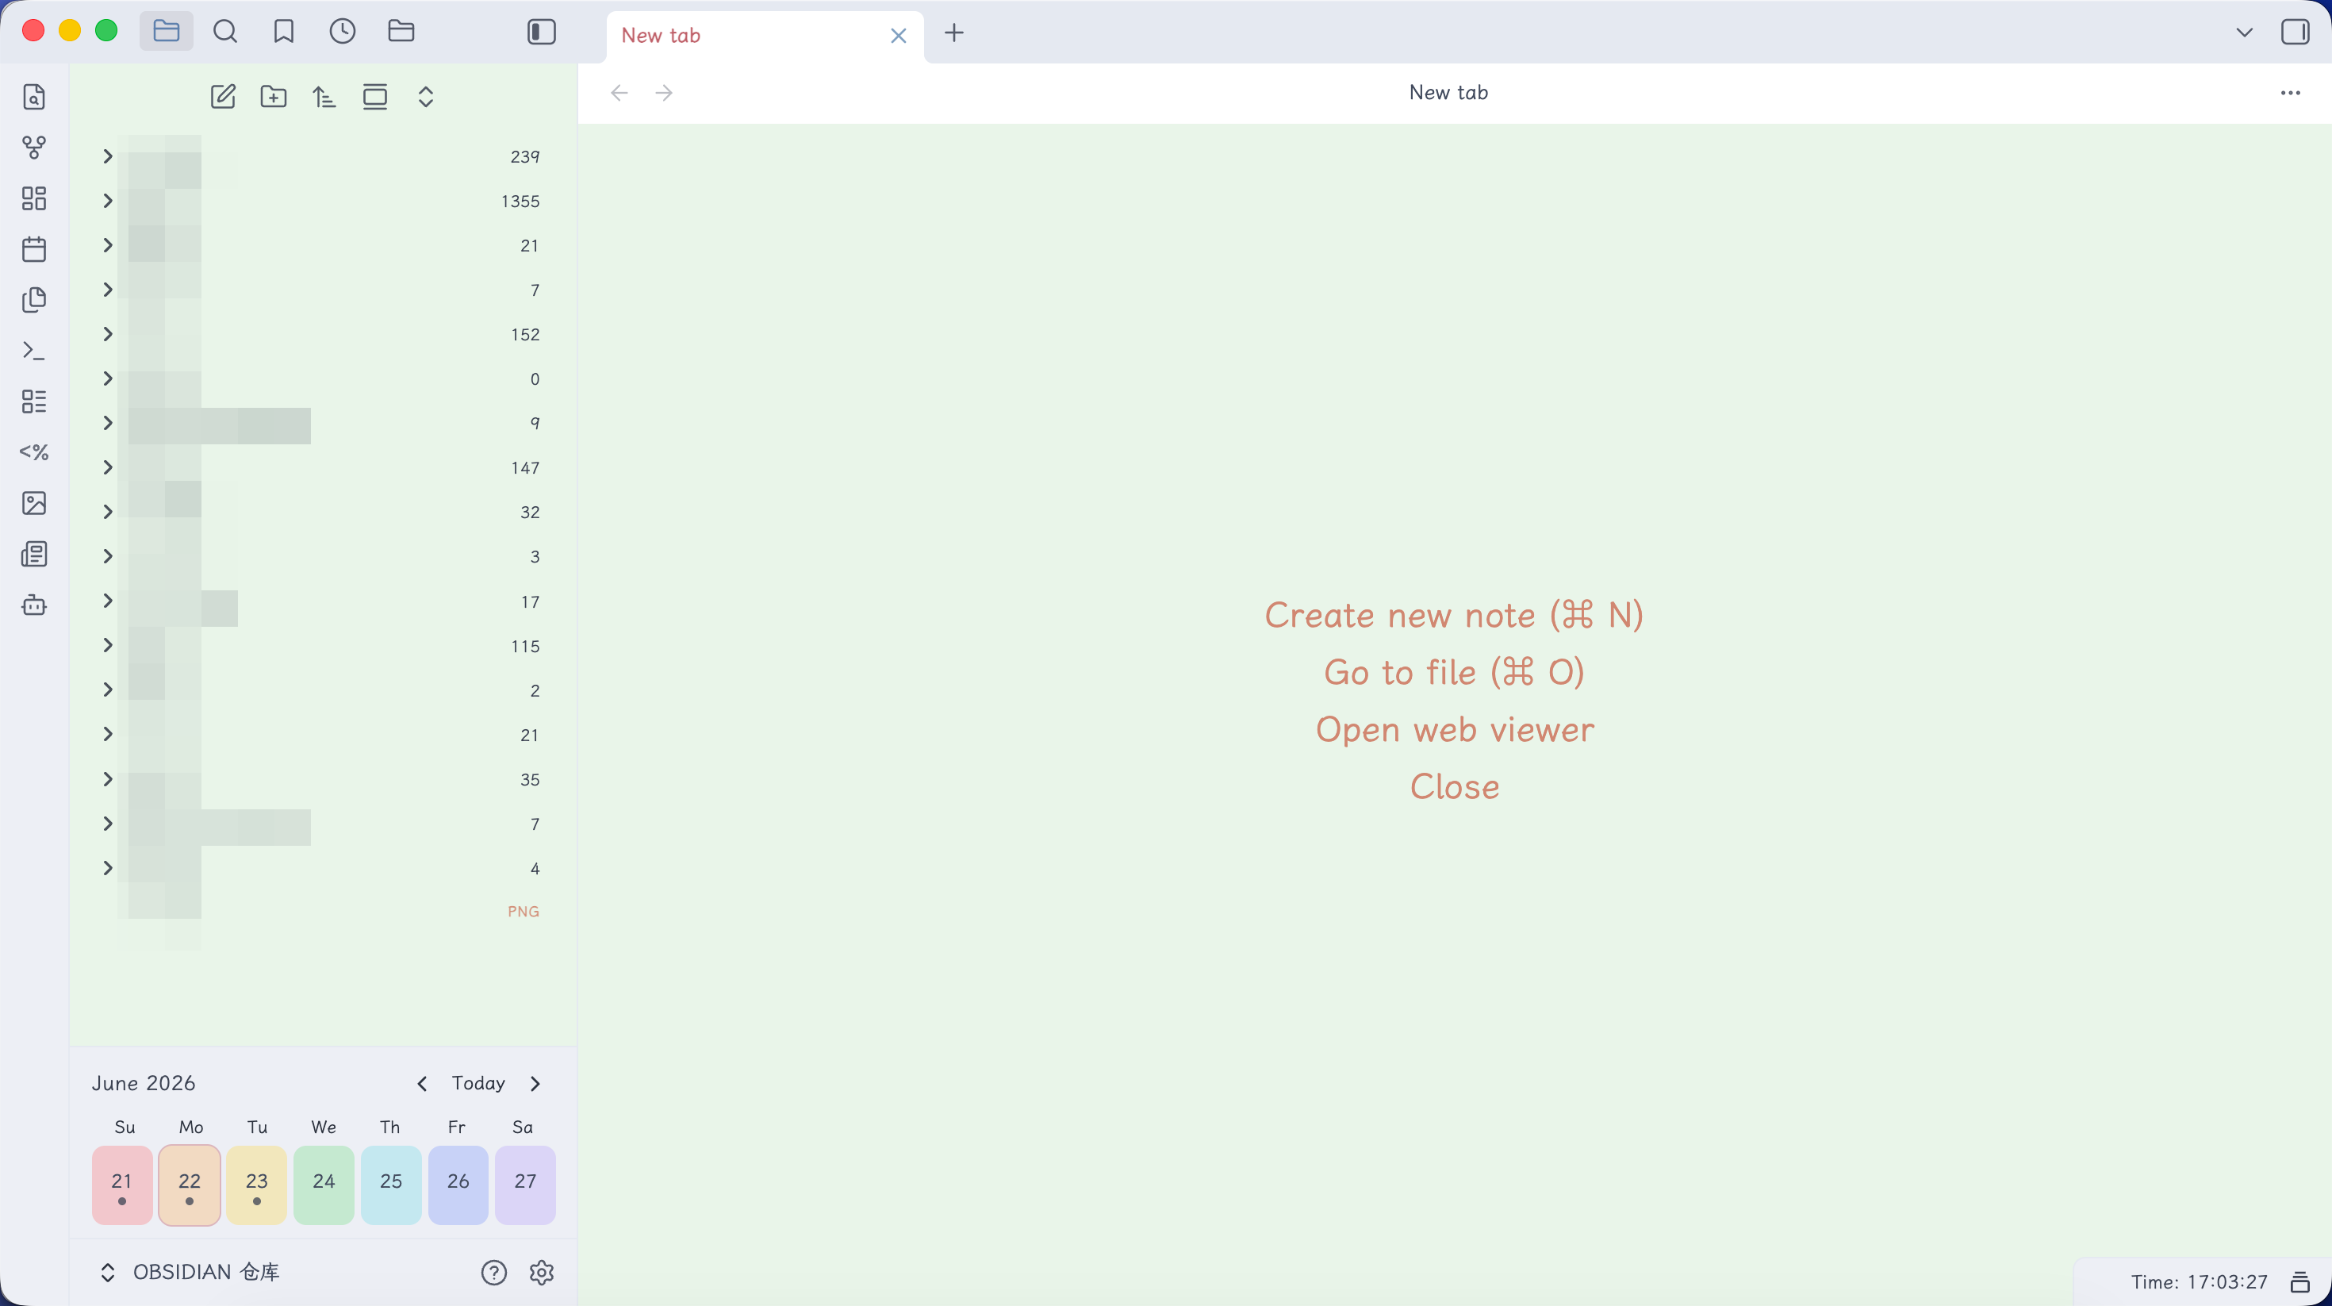The height and width of the screenshot is (1306, 2332).
Task: Open templates copy ribbon icon
Action: [x=34, y=300]
